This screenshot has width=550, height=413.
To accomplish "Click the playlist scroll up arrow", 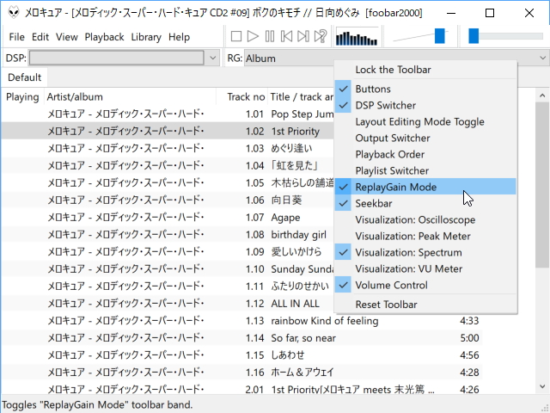I will pyautogui.click(x=542, y=96).
